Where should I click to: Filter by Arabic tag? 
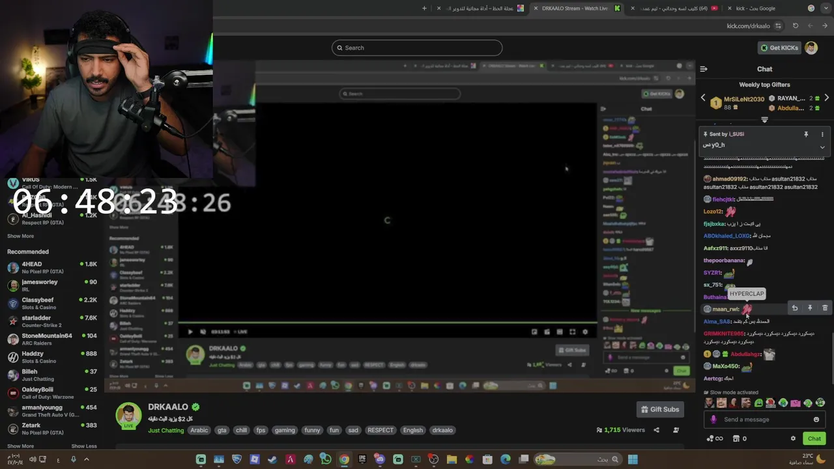pos(199,430)
